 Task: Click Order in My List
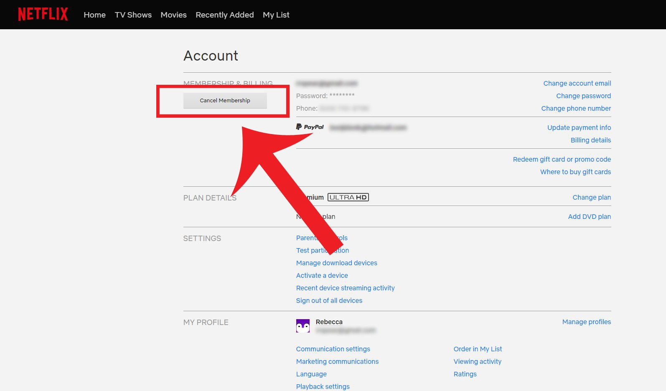tap(478, 349)
